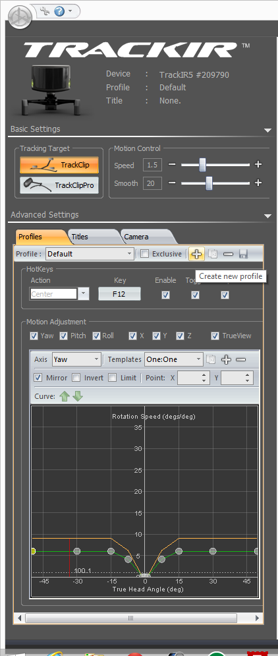Switch to the Camera tab
Viewport: 278px width, 656px height.
pyautogui.click(x=148, y=237)
